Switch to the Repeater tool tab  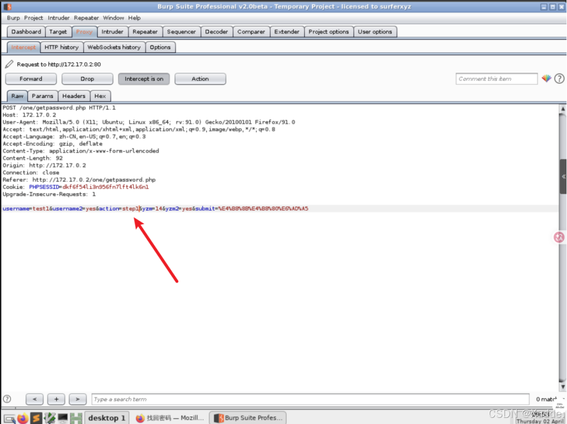145,32
